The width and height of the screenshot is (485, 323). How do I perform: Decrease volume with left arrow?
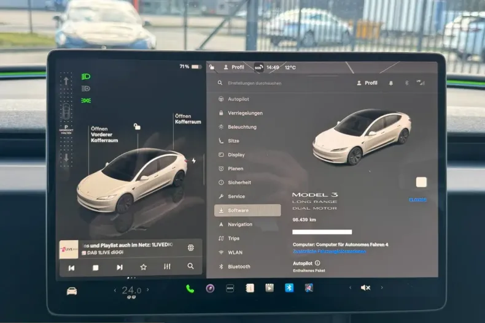point(350,287)
